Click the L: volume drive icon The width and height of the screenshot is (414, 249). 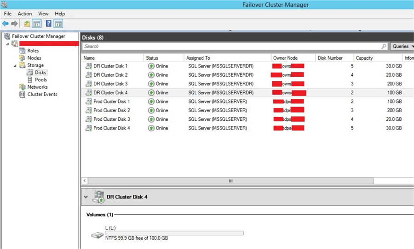pos(97,235)
